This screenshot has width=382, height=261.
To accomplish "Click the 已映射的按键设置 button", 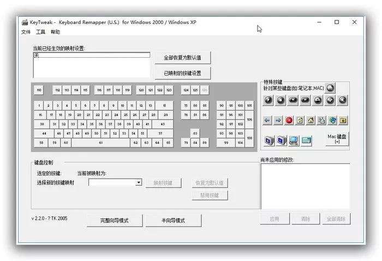I will 183,73.
